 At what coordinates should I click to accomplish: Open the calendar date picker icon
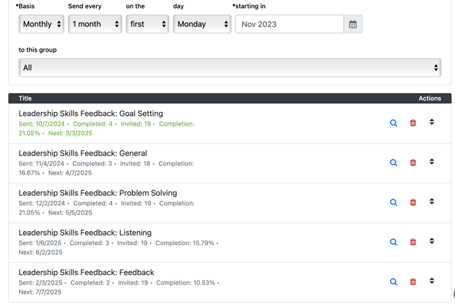(x=352, y=24)
